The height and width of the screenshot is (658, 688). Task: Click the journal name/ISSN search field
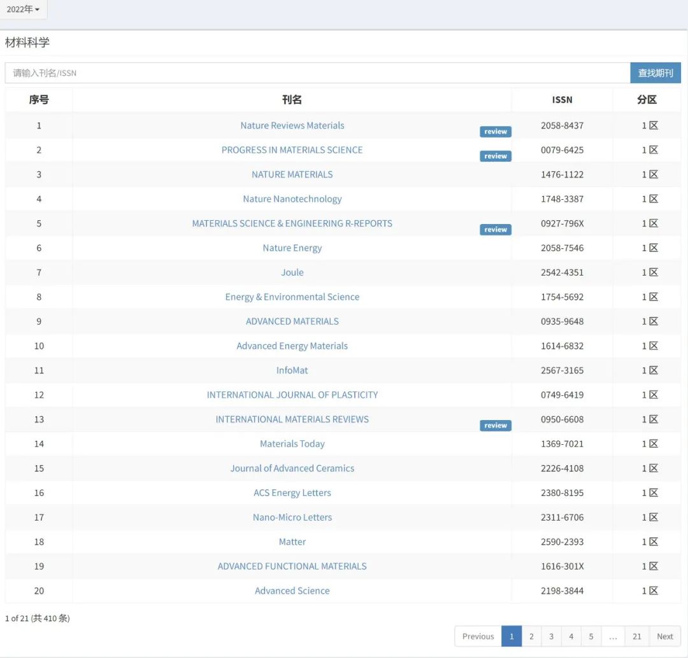click(x=317, y=73)
